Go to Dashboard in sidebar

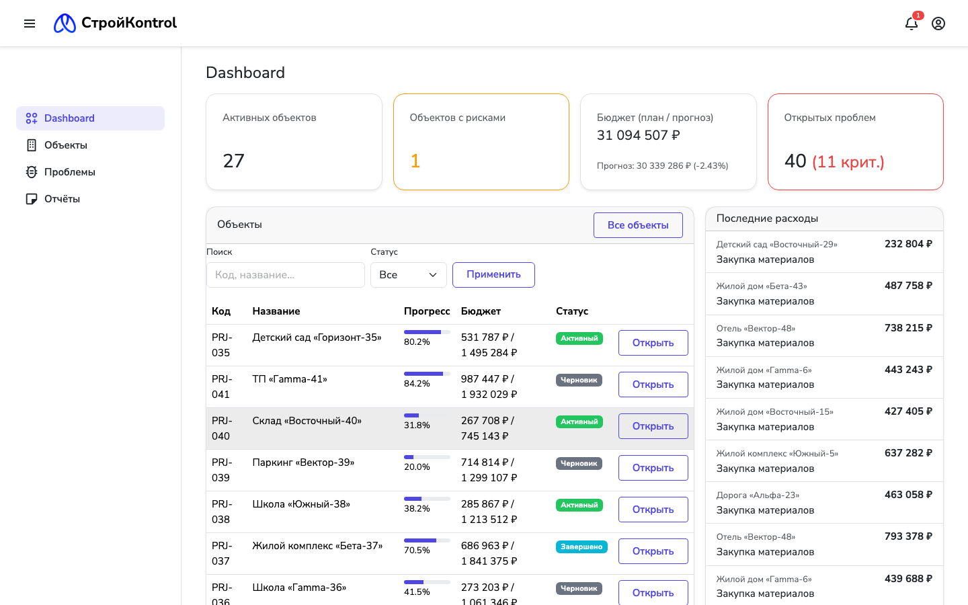point(90,118)
